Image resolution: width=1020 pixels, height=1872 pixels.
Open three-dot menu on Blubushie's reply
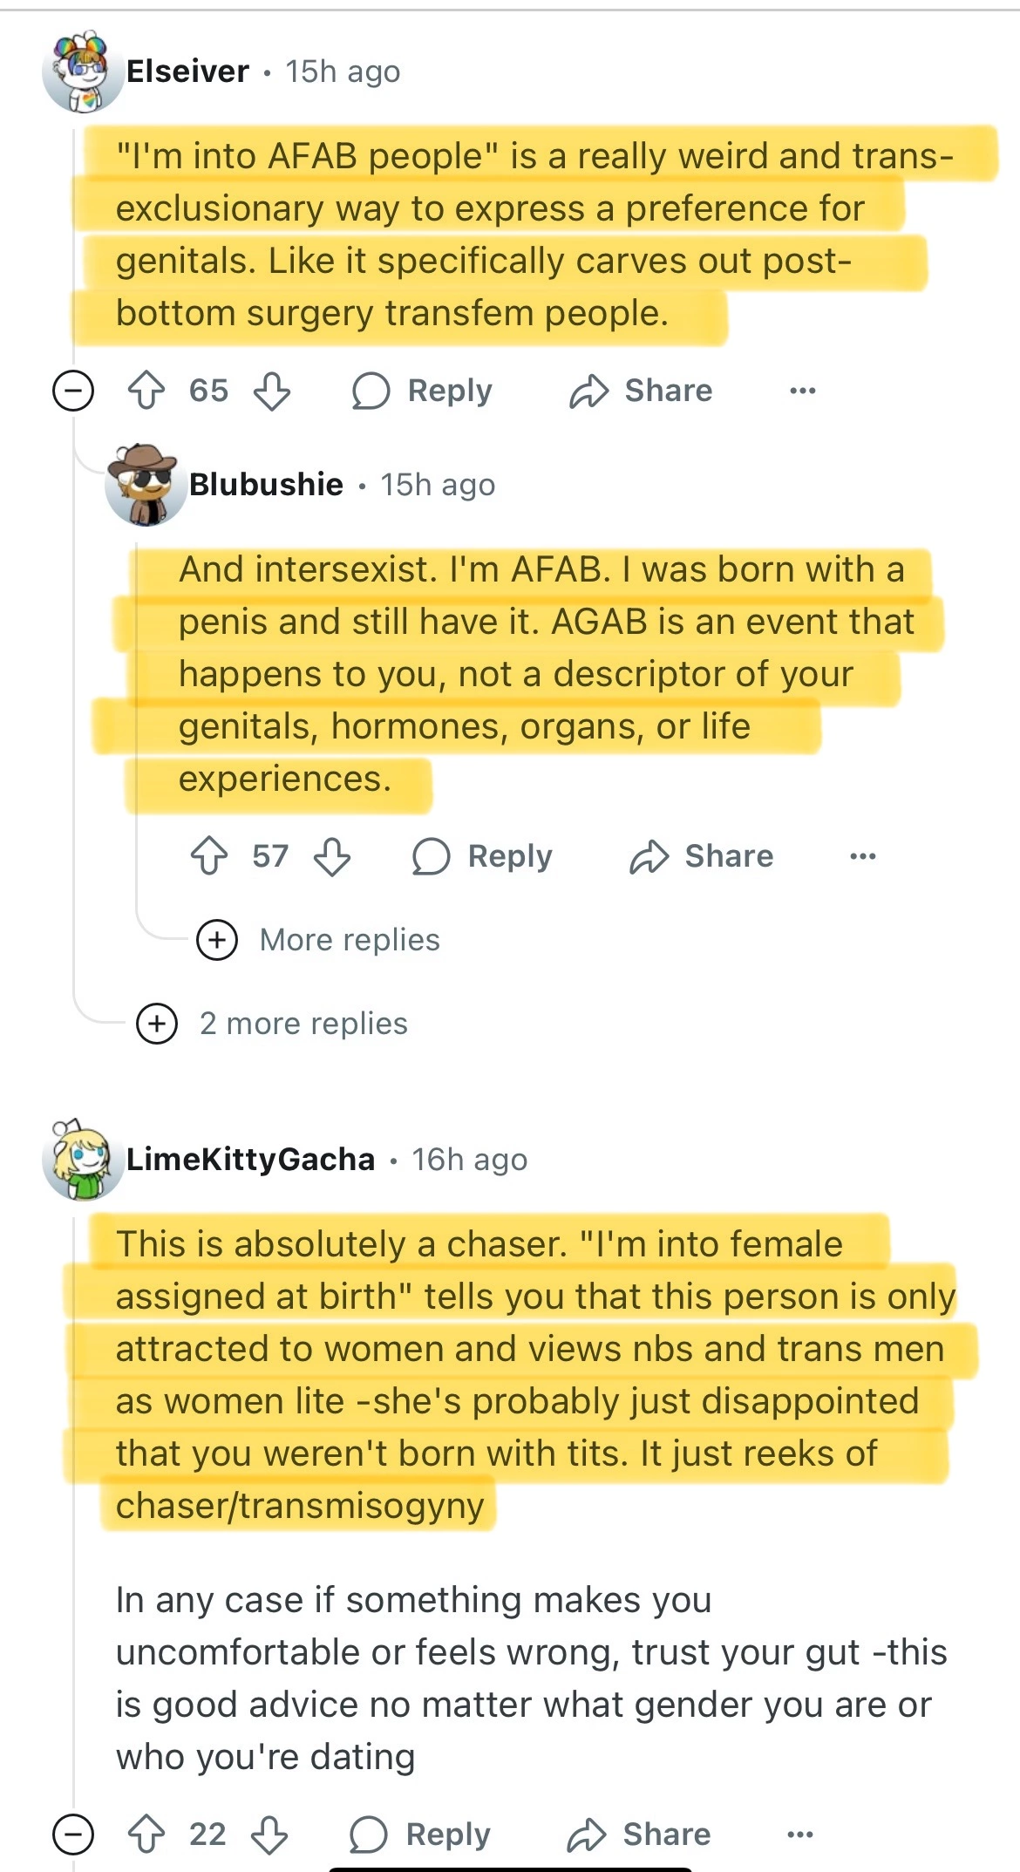coord(862,856)
